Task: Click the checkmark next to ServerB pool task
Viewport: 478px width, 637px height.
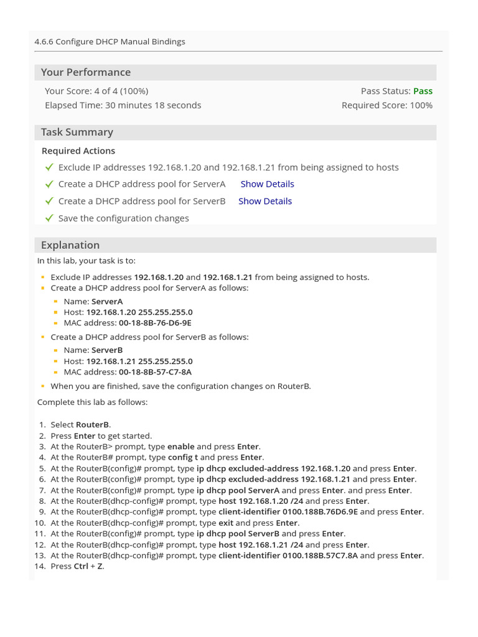Action: 49,202
